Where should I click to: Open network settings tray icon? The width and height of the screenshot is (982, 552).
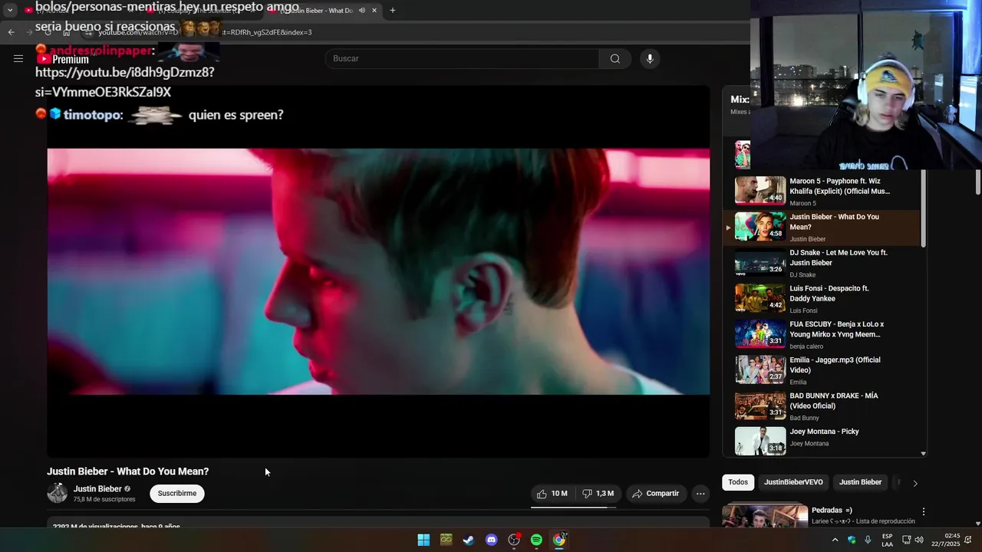tap(907, 540)
